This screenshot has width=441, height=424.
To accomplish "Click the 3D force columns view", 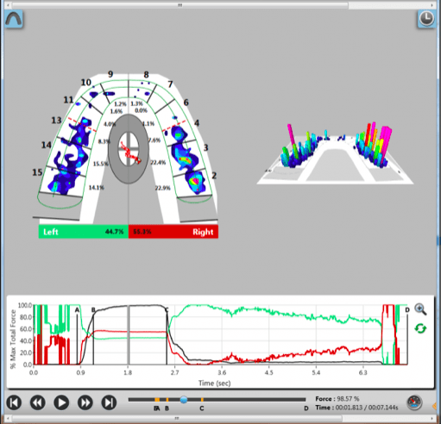I will tap(335, 153).
